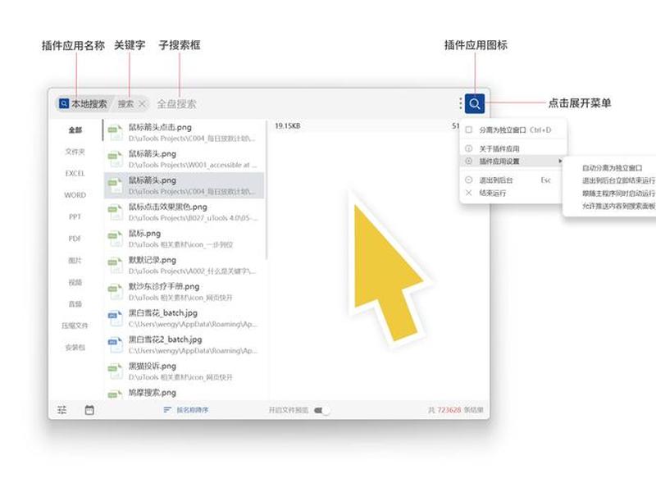Filter by WORD category
The height and width of the screenshot is (492, 656).
pos(75,195)
